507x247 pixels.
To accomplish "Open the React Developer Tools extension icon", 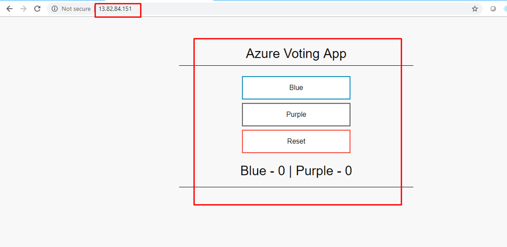I will point(505,9).
